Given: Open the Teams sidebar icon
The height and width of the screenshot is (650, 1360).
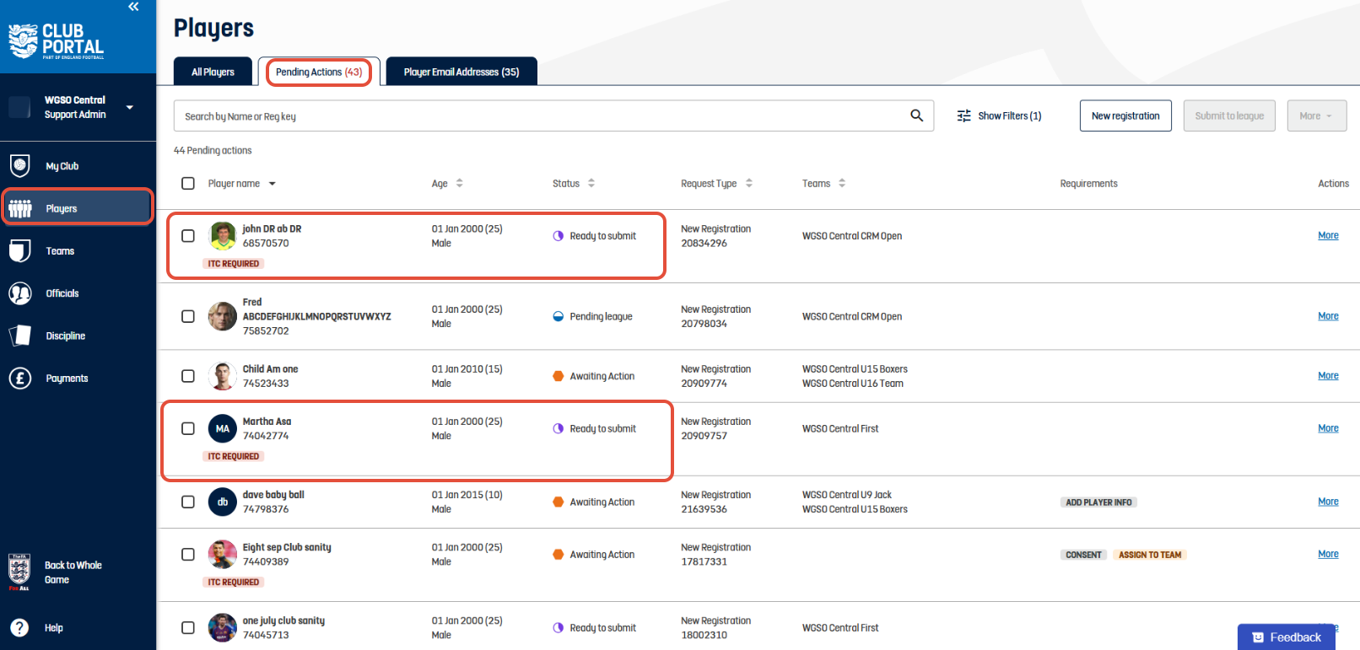Looking at the screenshot, I should pyautogui.click(x=20, y=251).
